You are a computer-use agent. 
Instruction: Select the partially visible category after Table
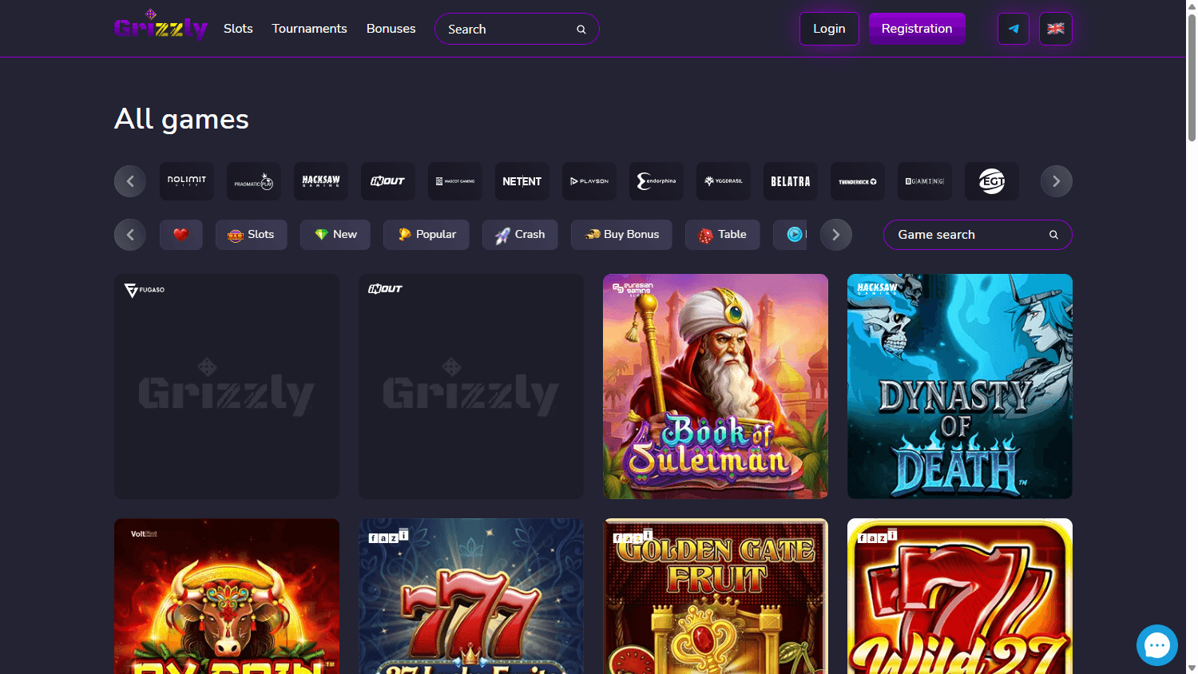[790, 235]
